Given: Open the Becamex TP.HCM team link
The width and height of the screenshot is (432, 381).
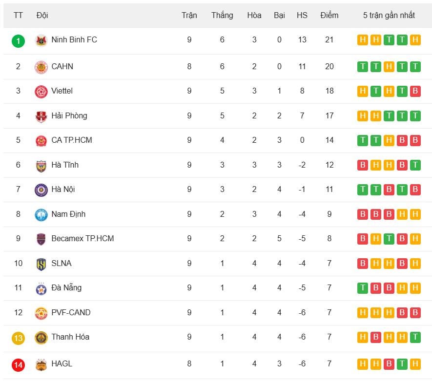Looking at the screenshot, I should [82, 238].
